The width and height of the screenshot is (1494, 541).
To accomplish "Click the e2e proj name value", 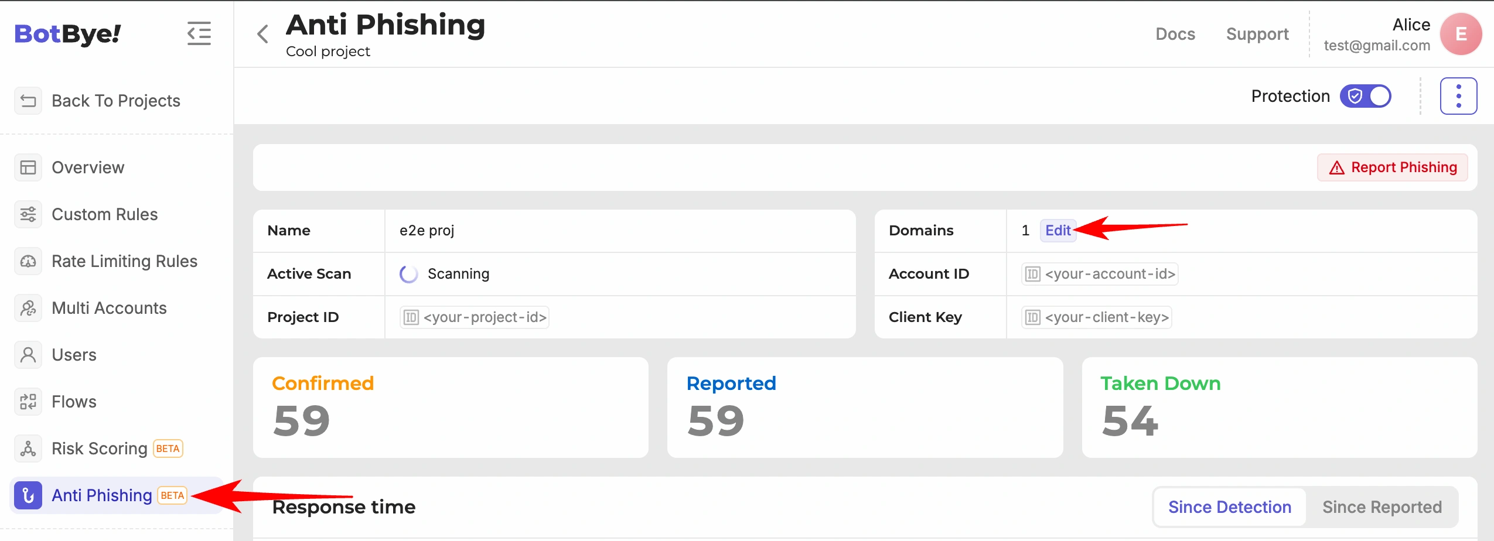I will coord(427,231).
